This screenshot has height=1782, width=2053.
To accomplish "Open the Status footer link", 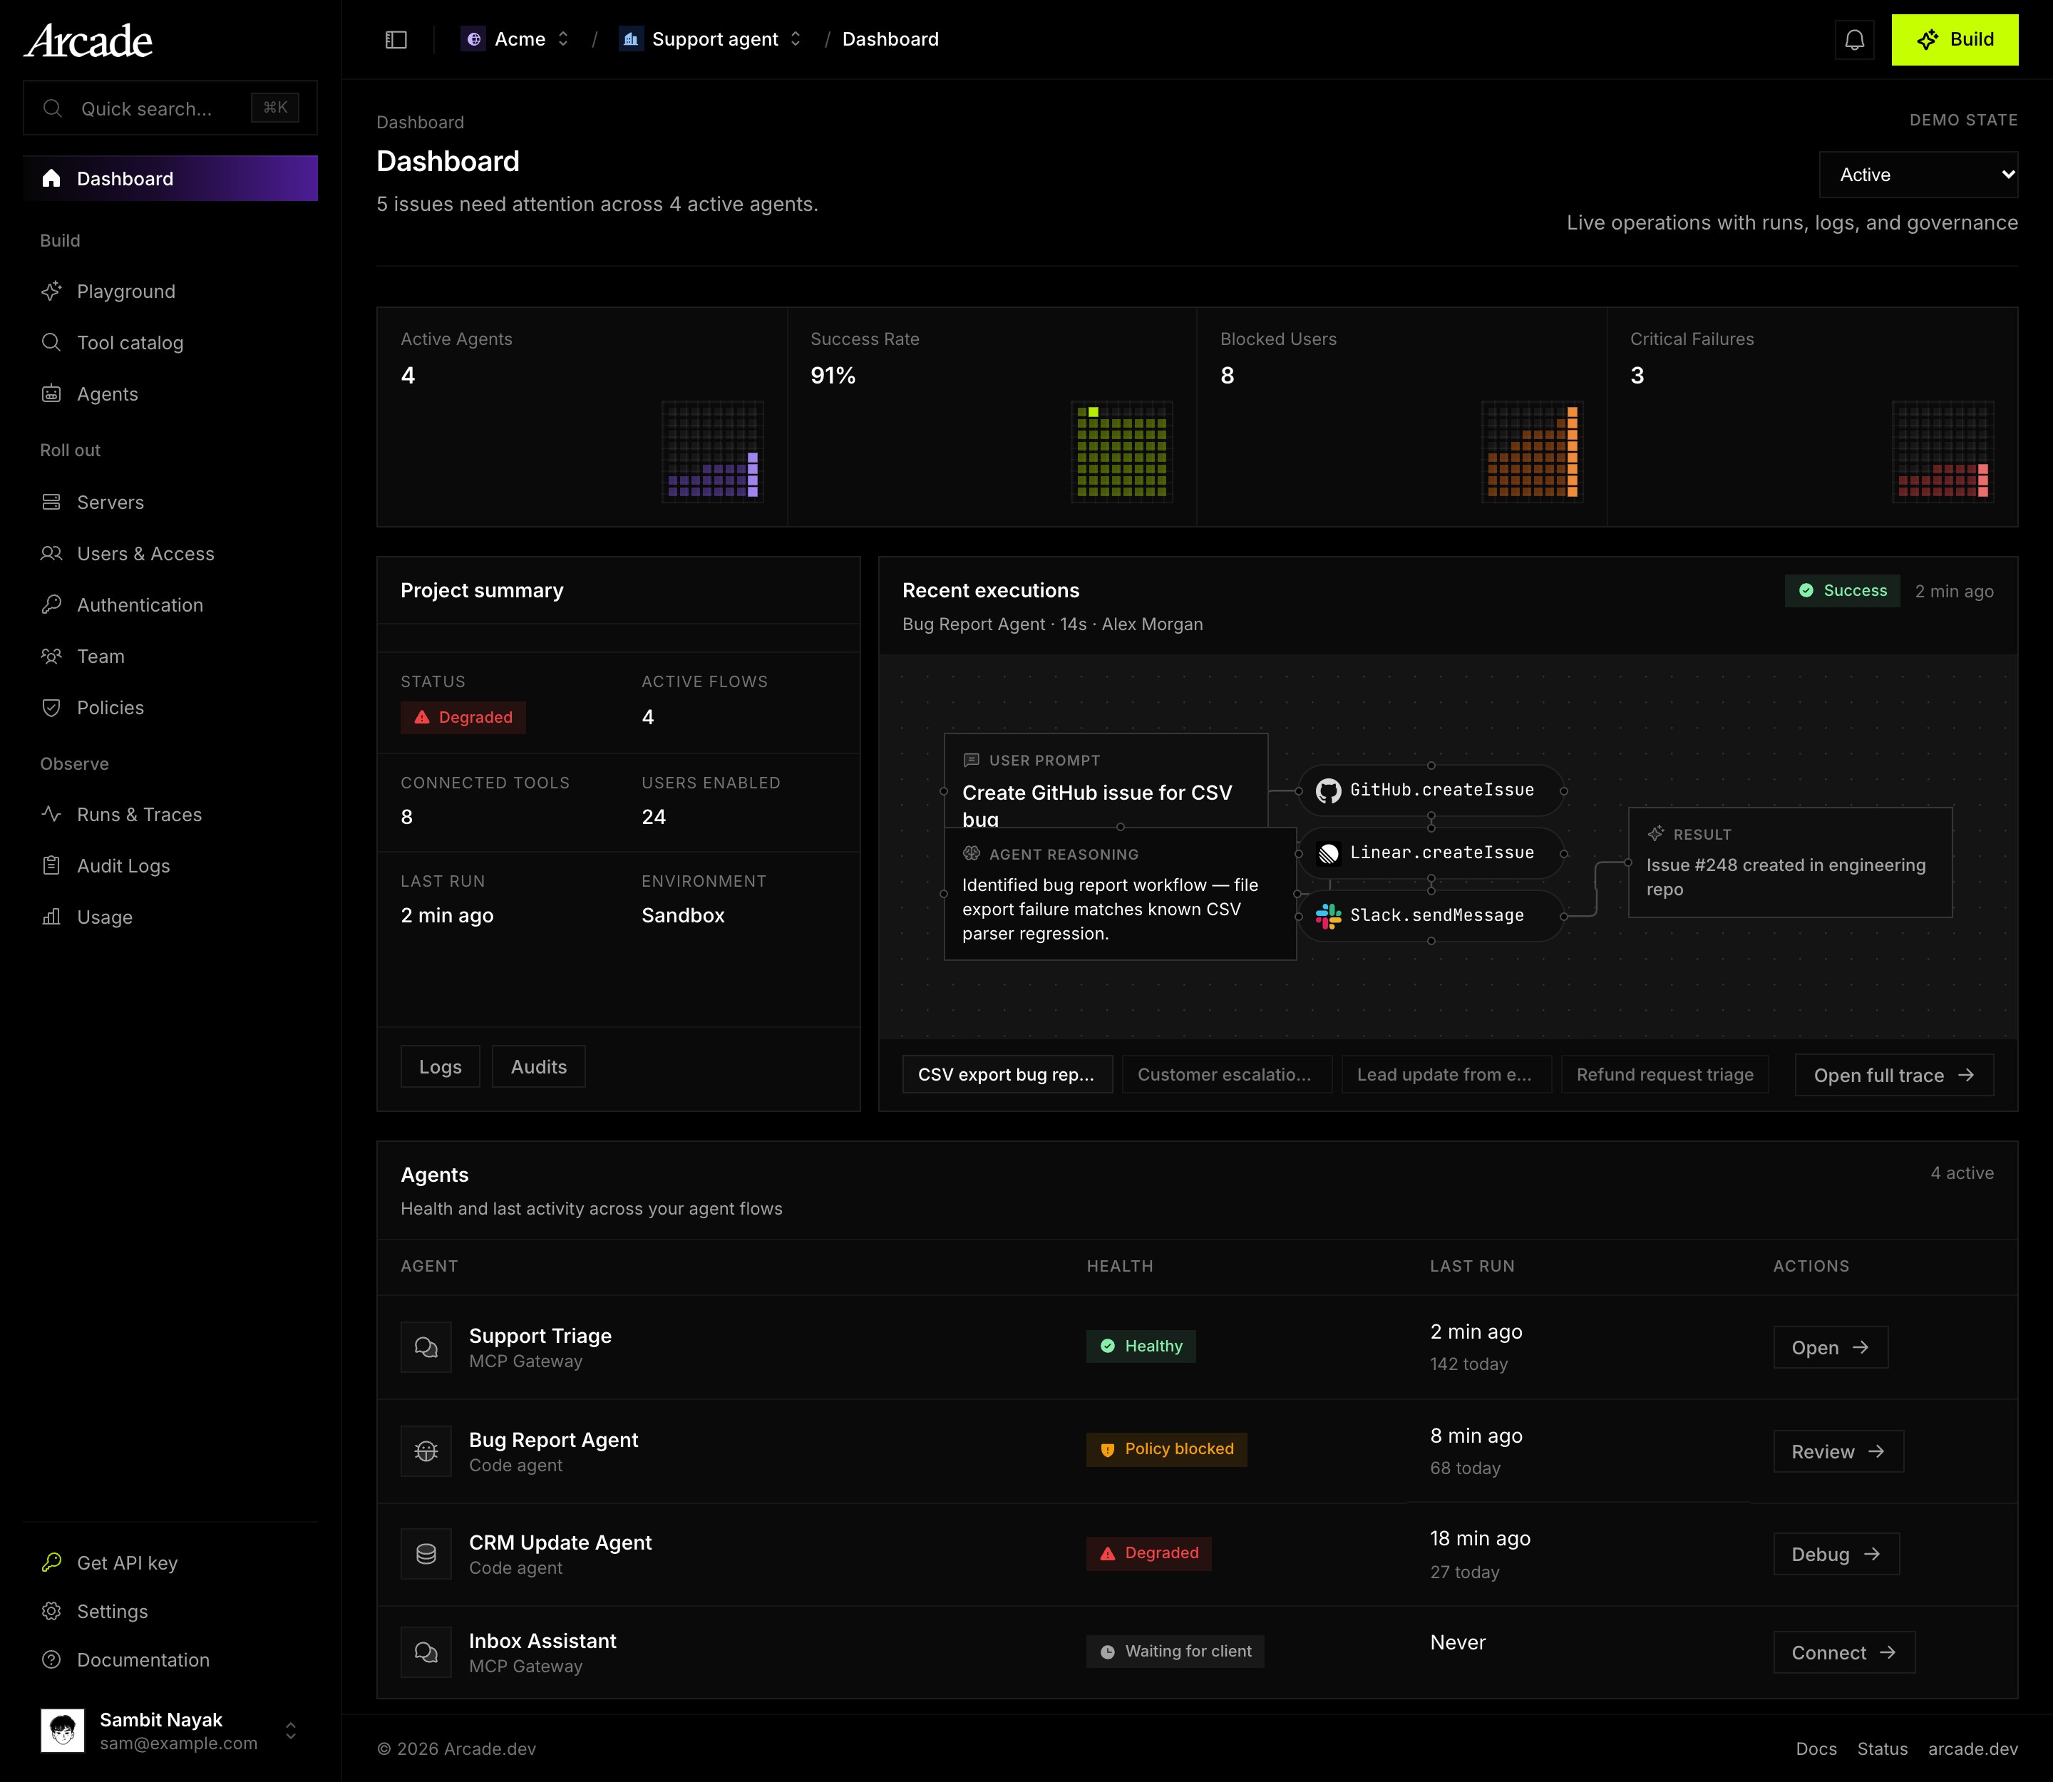I will click(x=1882, y=1749).
